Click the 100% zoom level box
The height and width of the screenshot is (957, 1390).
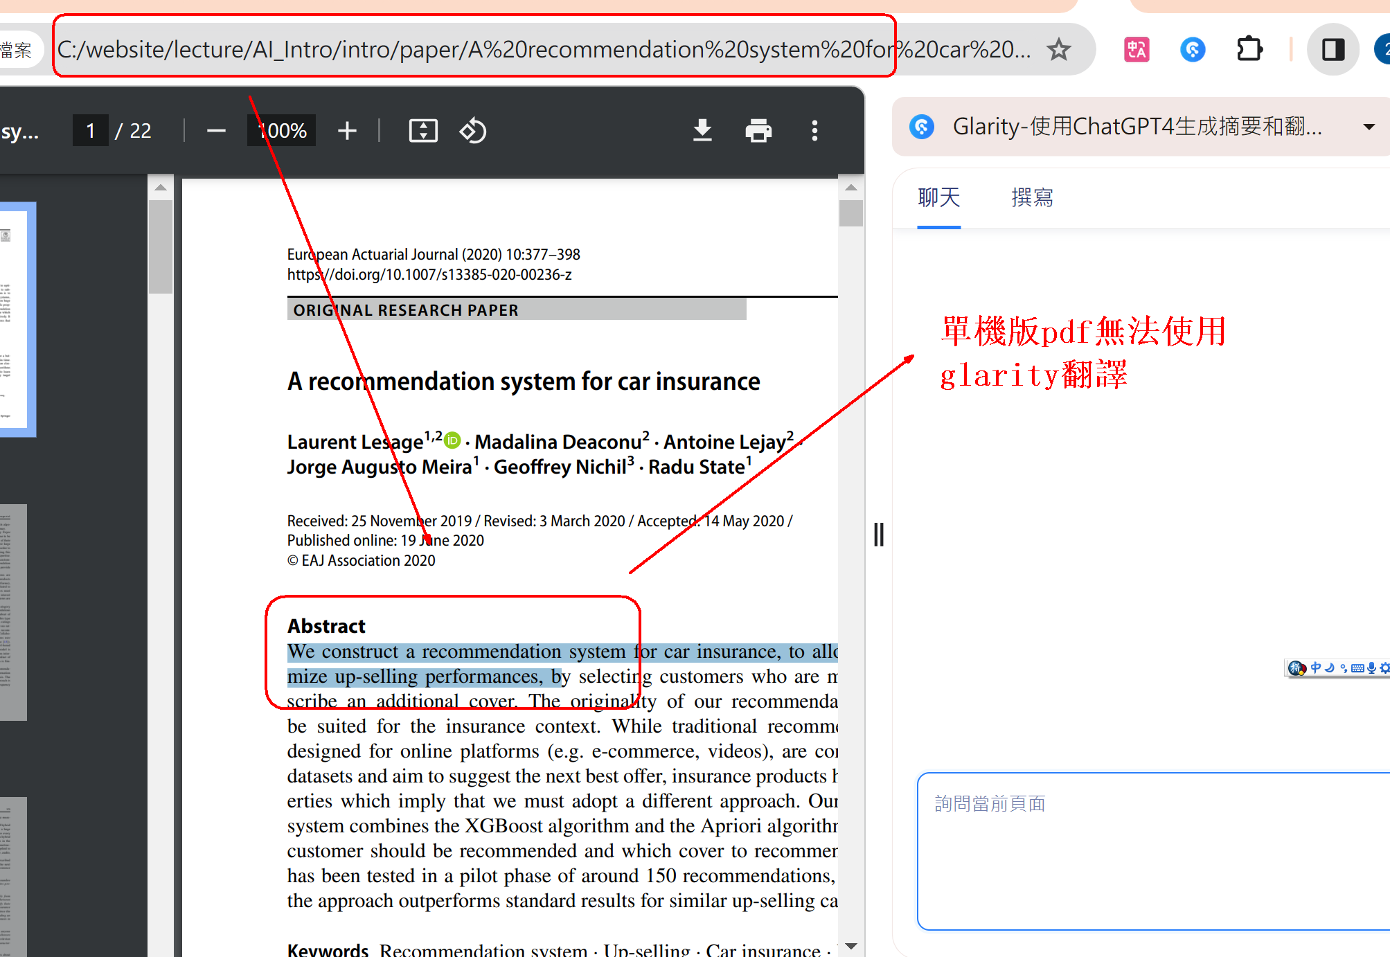[282, 130]
